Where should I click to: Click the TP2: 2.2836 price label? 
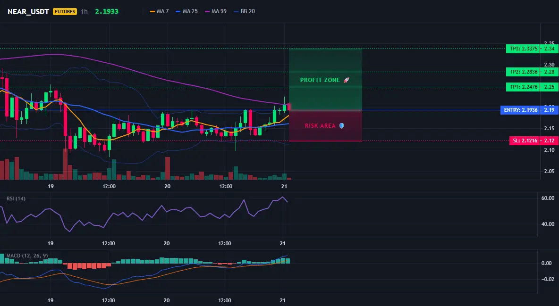tap(523, 72)
